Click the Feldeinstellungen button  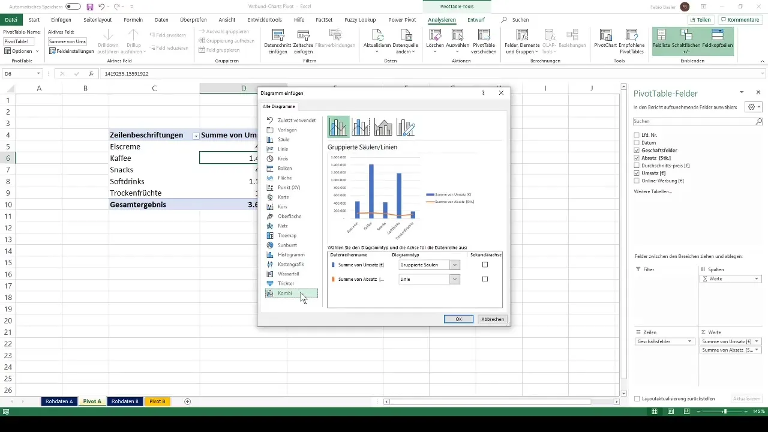click(72, 52)
